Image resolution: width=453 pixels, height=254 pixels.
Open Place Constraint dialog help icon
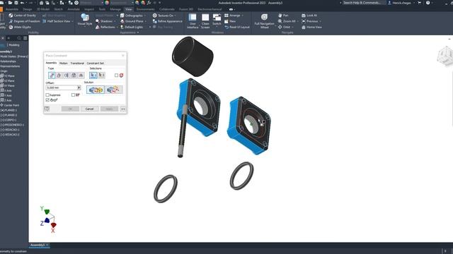47,109
